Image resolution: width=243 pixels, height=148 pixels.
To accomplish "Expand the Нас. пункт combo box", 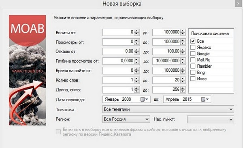I will (211, 119).
